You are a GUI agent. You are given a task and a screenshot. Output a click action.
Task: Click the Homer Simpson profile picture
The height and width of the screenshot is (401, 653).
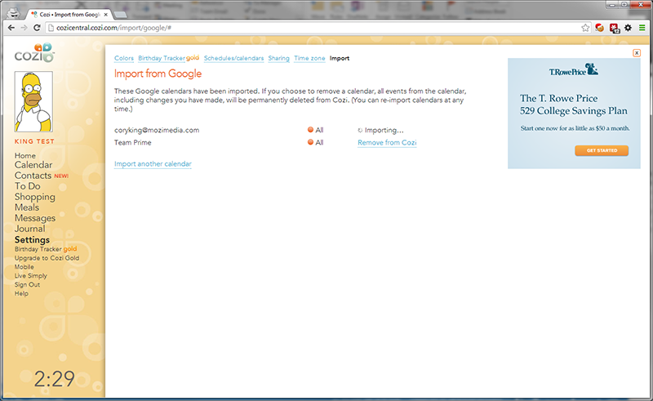point(33,101)
